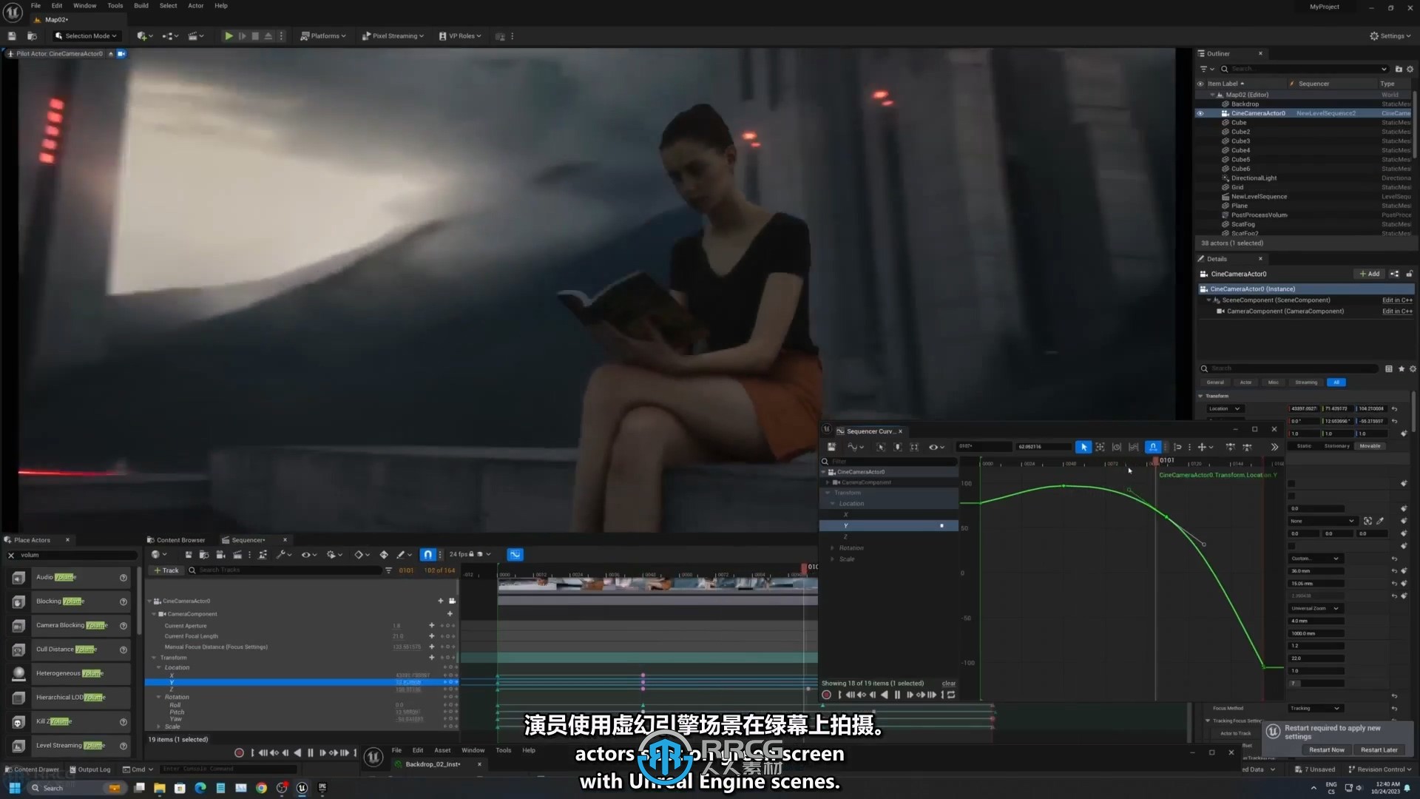Open the Platforms dropdown
The image size is (1420, 799).
click(323, 36)
